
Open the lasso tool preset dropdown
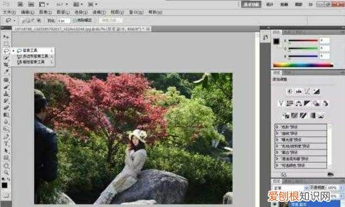pos(10,21)
